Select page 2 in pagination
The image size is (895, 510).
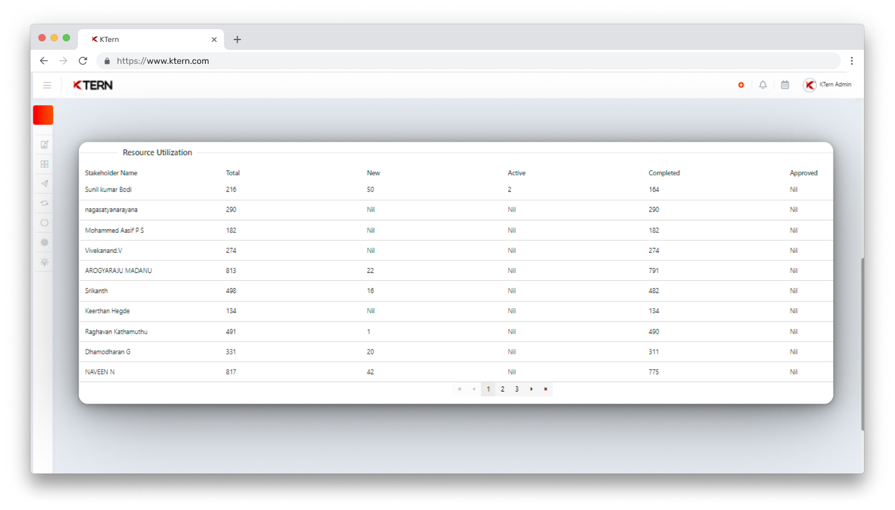503,389
